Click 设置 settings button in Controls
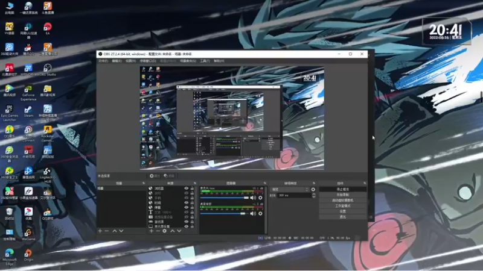Screen dimensions: 483x271 (342, 211)
